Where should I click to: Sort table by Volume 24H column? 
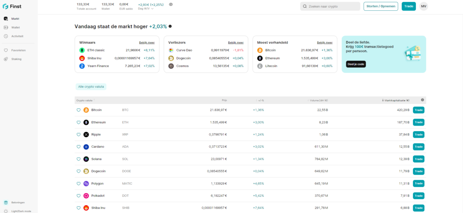tap(318, 100)
